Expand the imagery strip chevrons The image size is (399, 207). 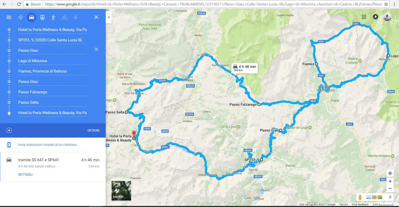click(x=390, y=197)
